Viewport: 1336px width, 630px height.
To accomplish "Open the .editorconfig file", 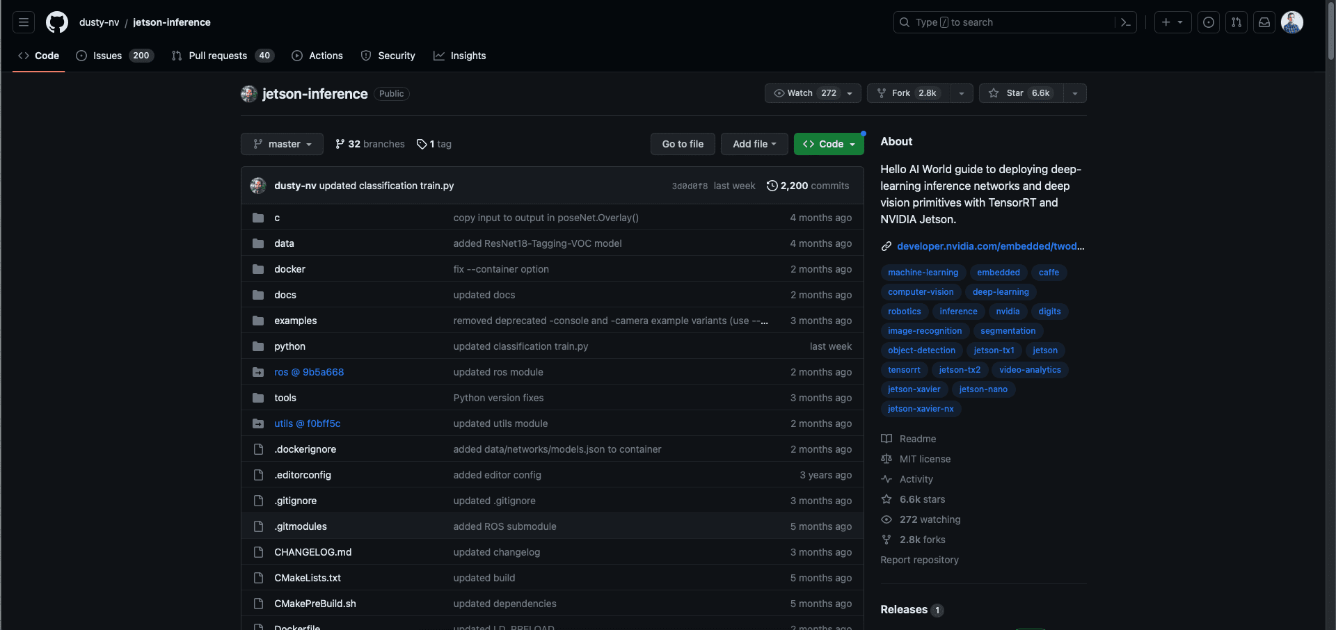I will tap(303, 475).
